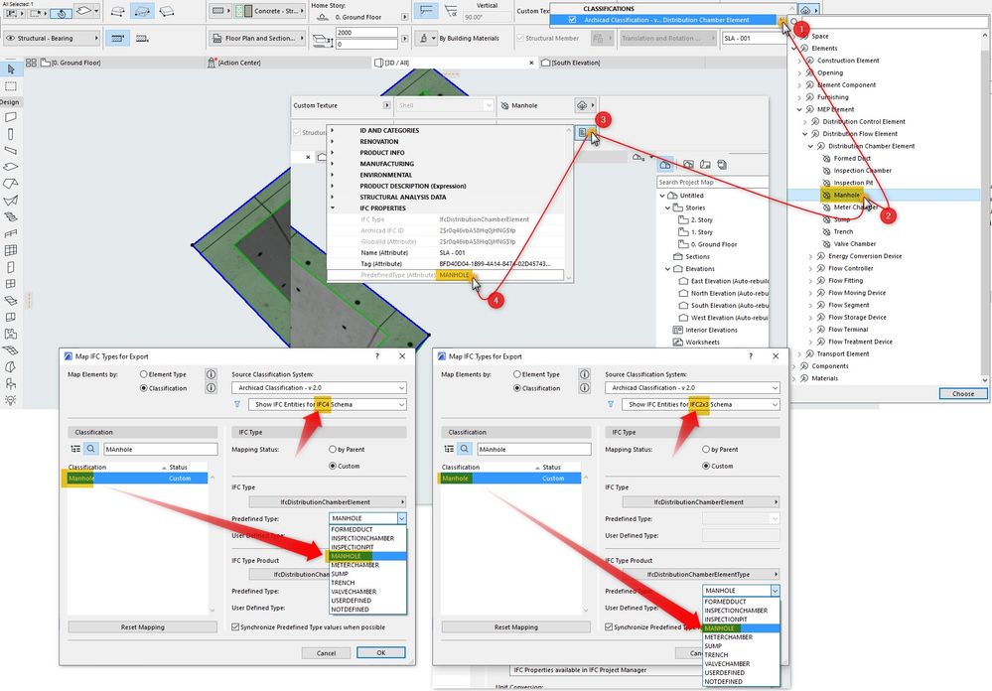Click Reset Mapping in left dialog
The width and height of the screenshot is (992, 691).
click(x=142, y=627)
